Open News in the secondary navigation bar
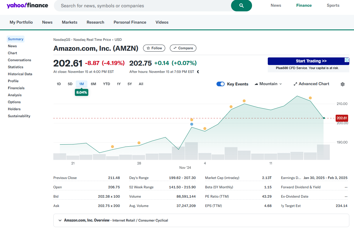The width and height of the screenshot is (354, 230). coord(47,22)
